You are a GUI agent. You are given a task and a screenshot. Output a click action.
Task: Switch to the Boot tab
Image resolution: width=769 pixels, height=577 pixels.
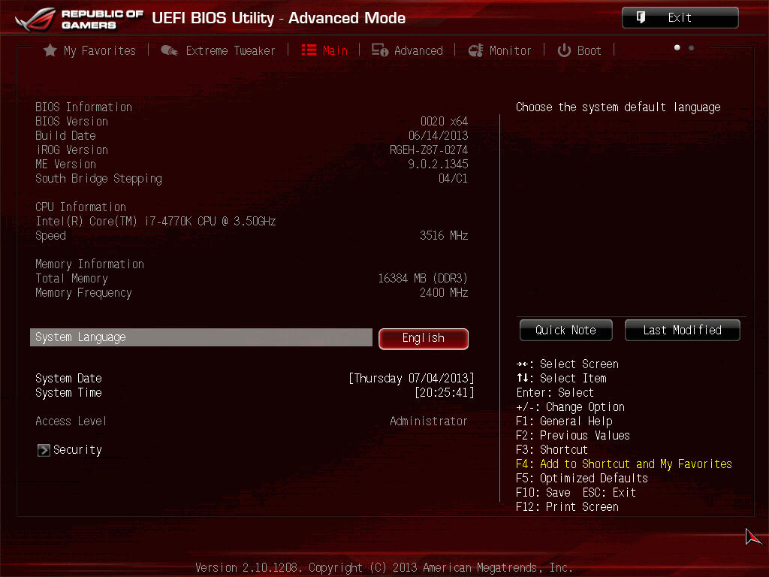pyautogui.click(x=579, y=50)
